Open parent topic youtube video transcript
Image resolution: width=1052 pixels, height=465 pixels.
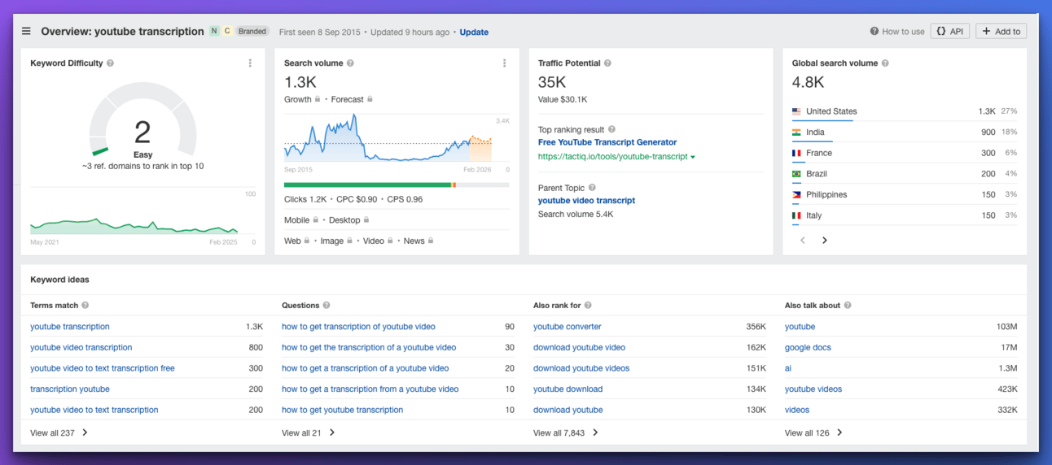586,201
